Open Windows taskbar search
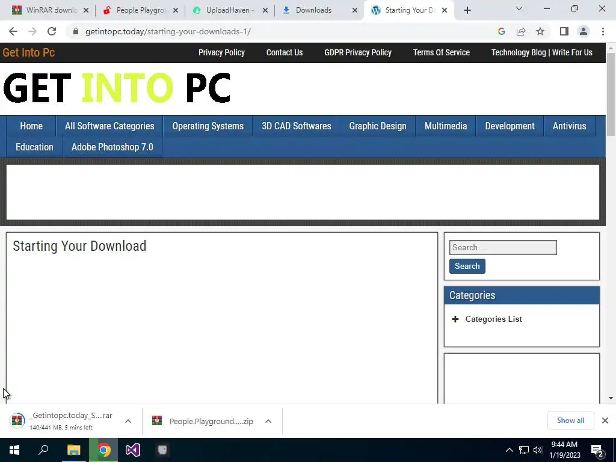Screen dimensions: 616x462 43,450
